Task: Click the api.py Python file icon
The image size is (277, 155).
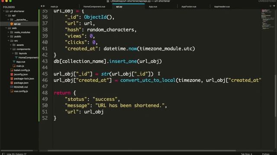Action: click(x=12, y=24)
